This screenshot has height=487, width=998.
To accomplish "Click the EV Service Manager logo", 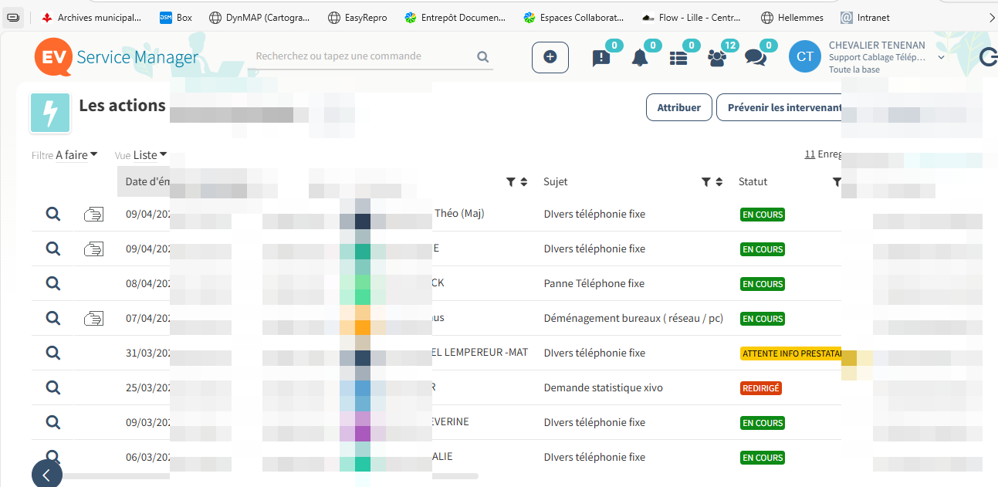I will 117,57.
